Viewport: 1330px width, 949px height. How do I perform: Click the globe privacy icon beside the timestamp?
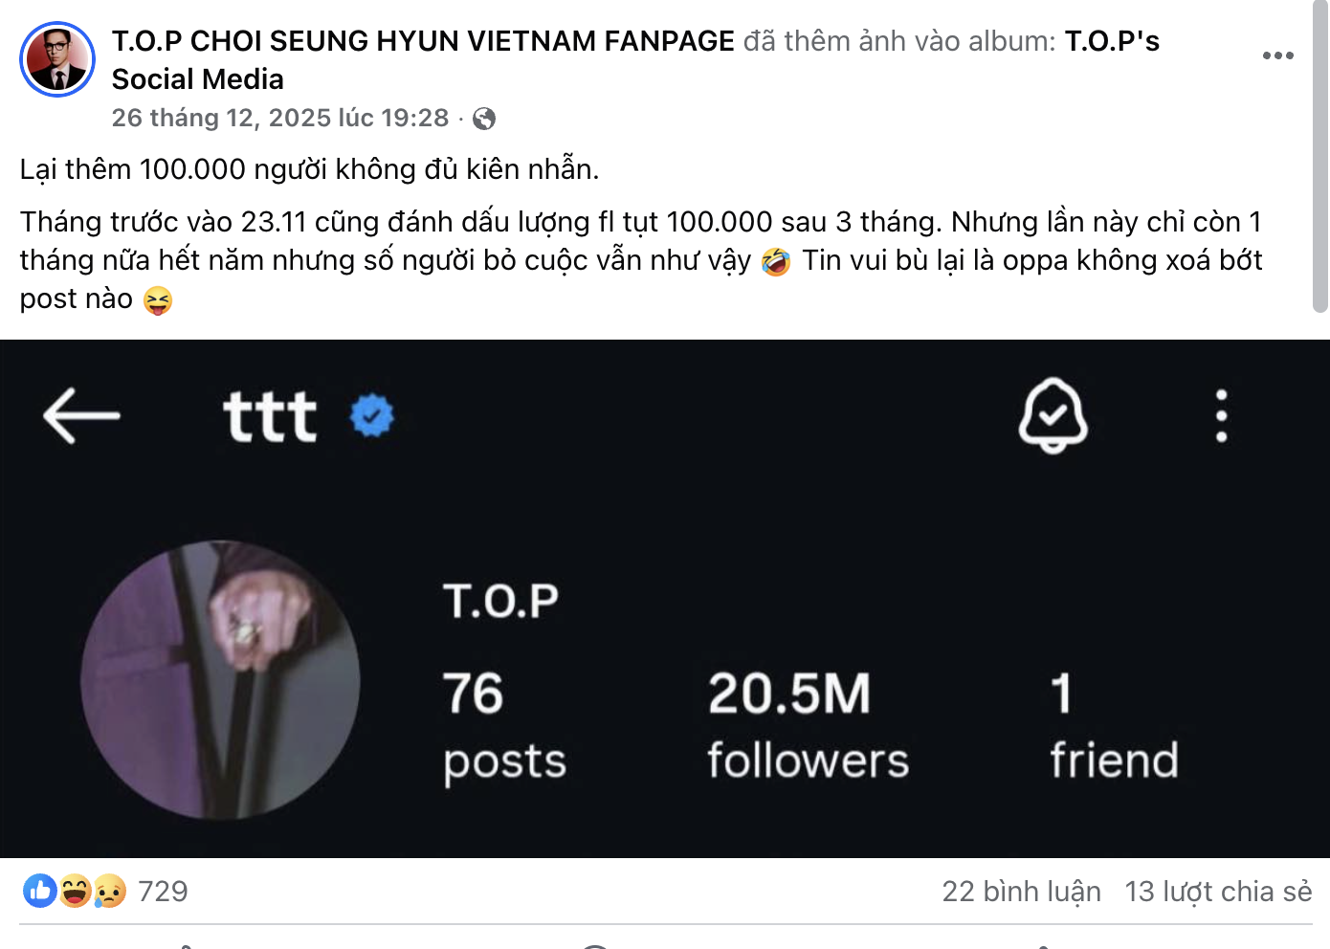coord(486,119)
